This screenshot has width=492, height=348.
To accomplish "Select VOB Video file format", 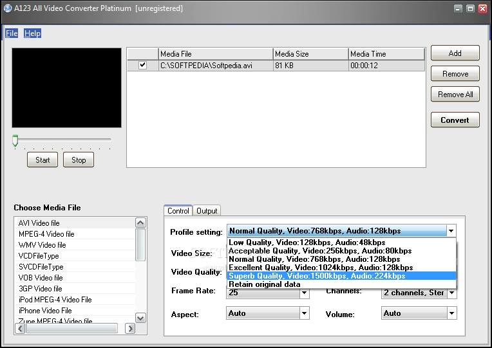I will tap(75, 278).
